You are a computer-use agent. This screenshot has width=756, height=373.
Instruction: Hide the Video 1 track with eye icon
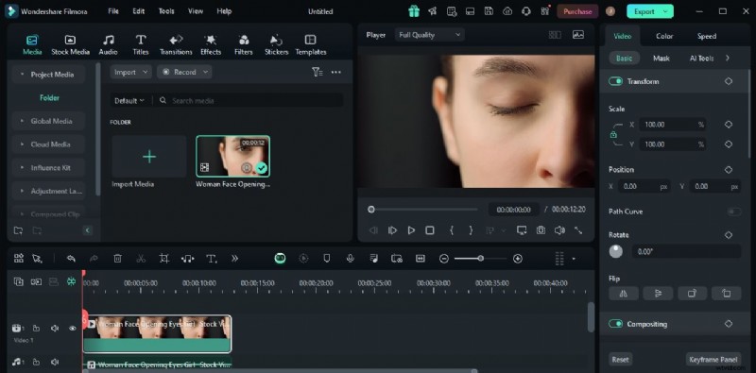(73, 329)
